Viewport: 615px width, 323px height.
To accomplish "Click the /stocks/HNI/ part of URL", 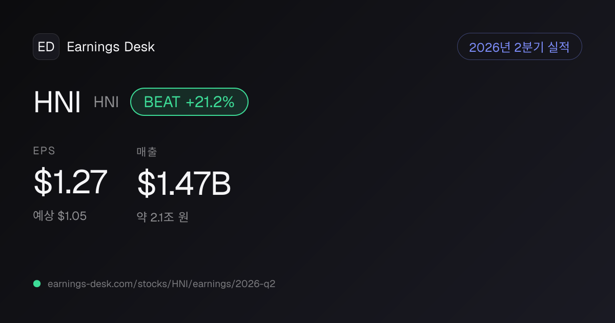I will pyautogui.click(x=161, y=284).
